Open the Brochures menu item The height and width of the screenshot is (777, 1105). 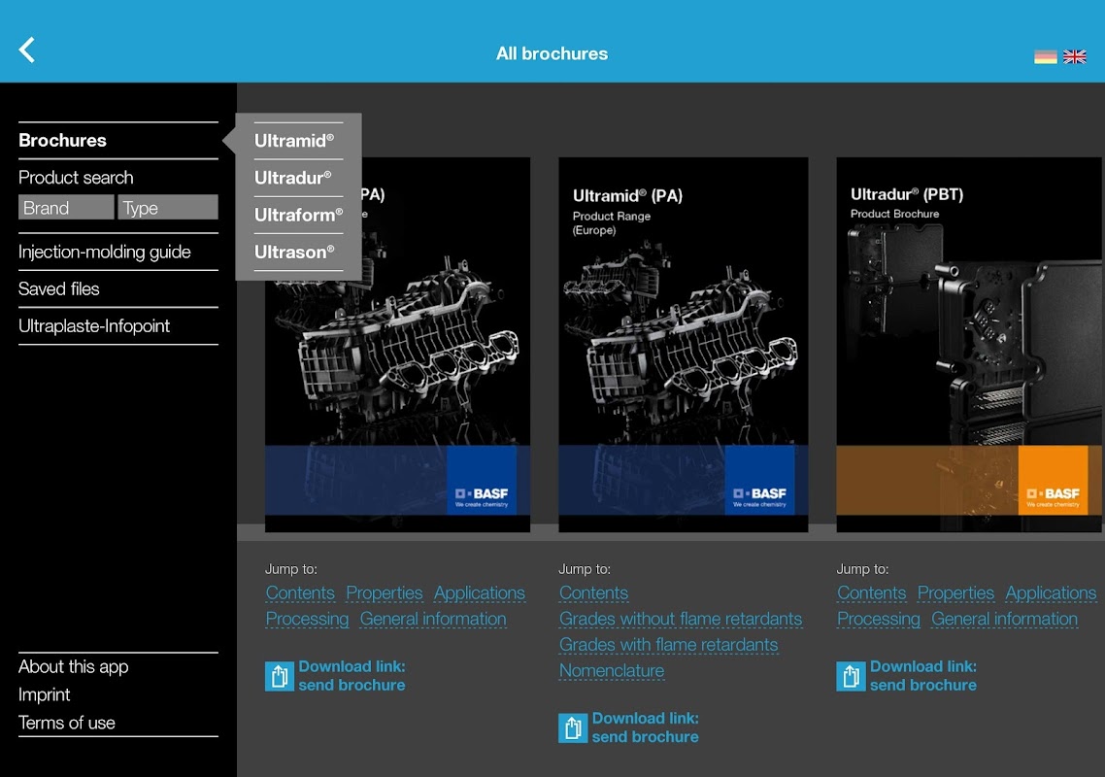[x=118, y=140]
